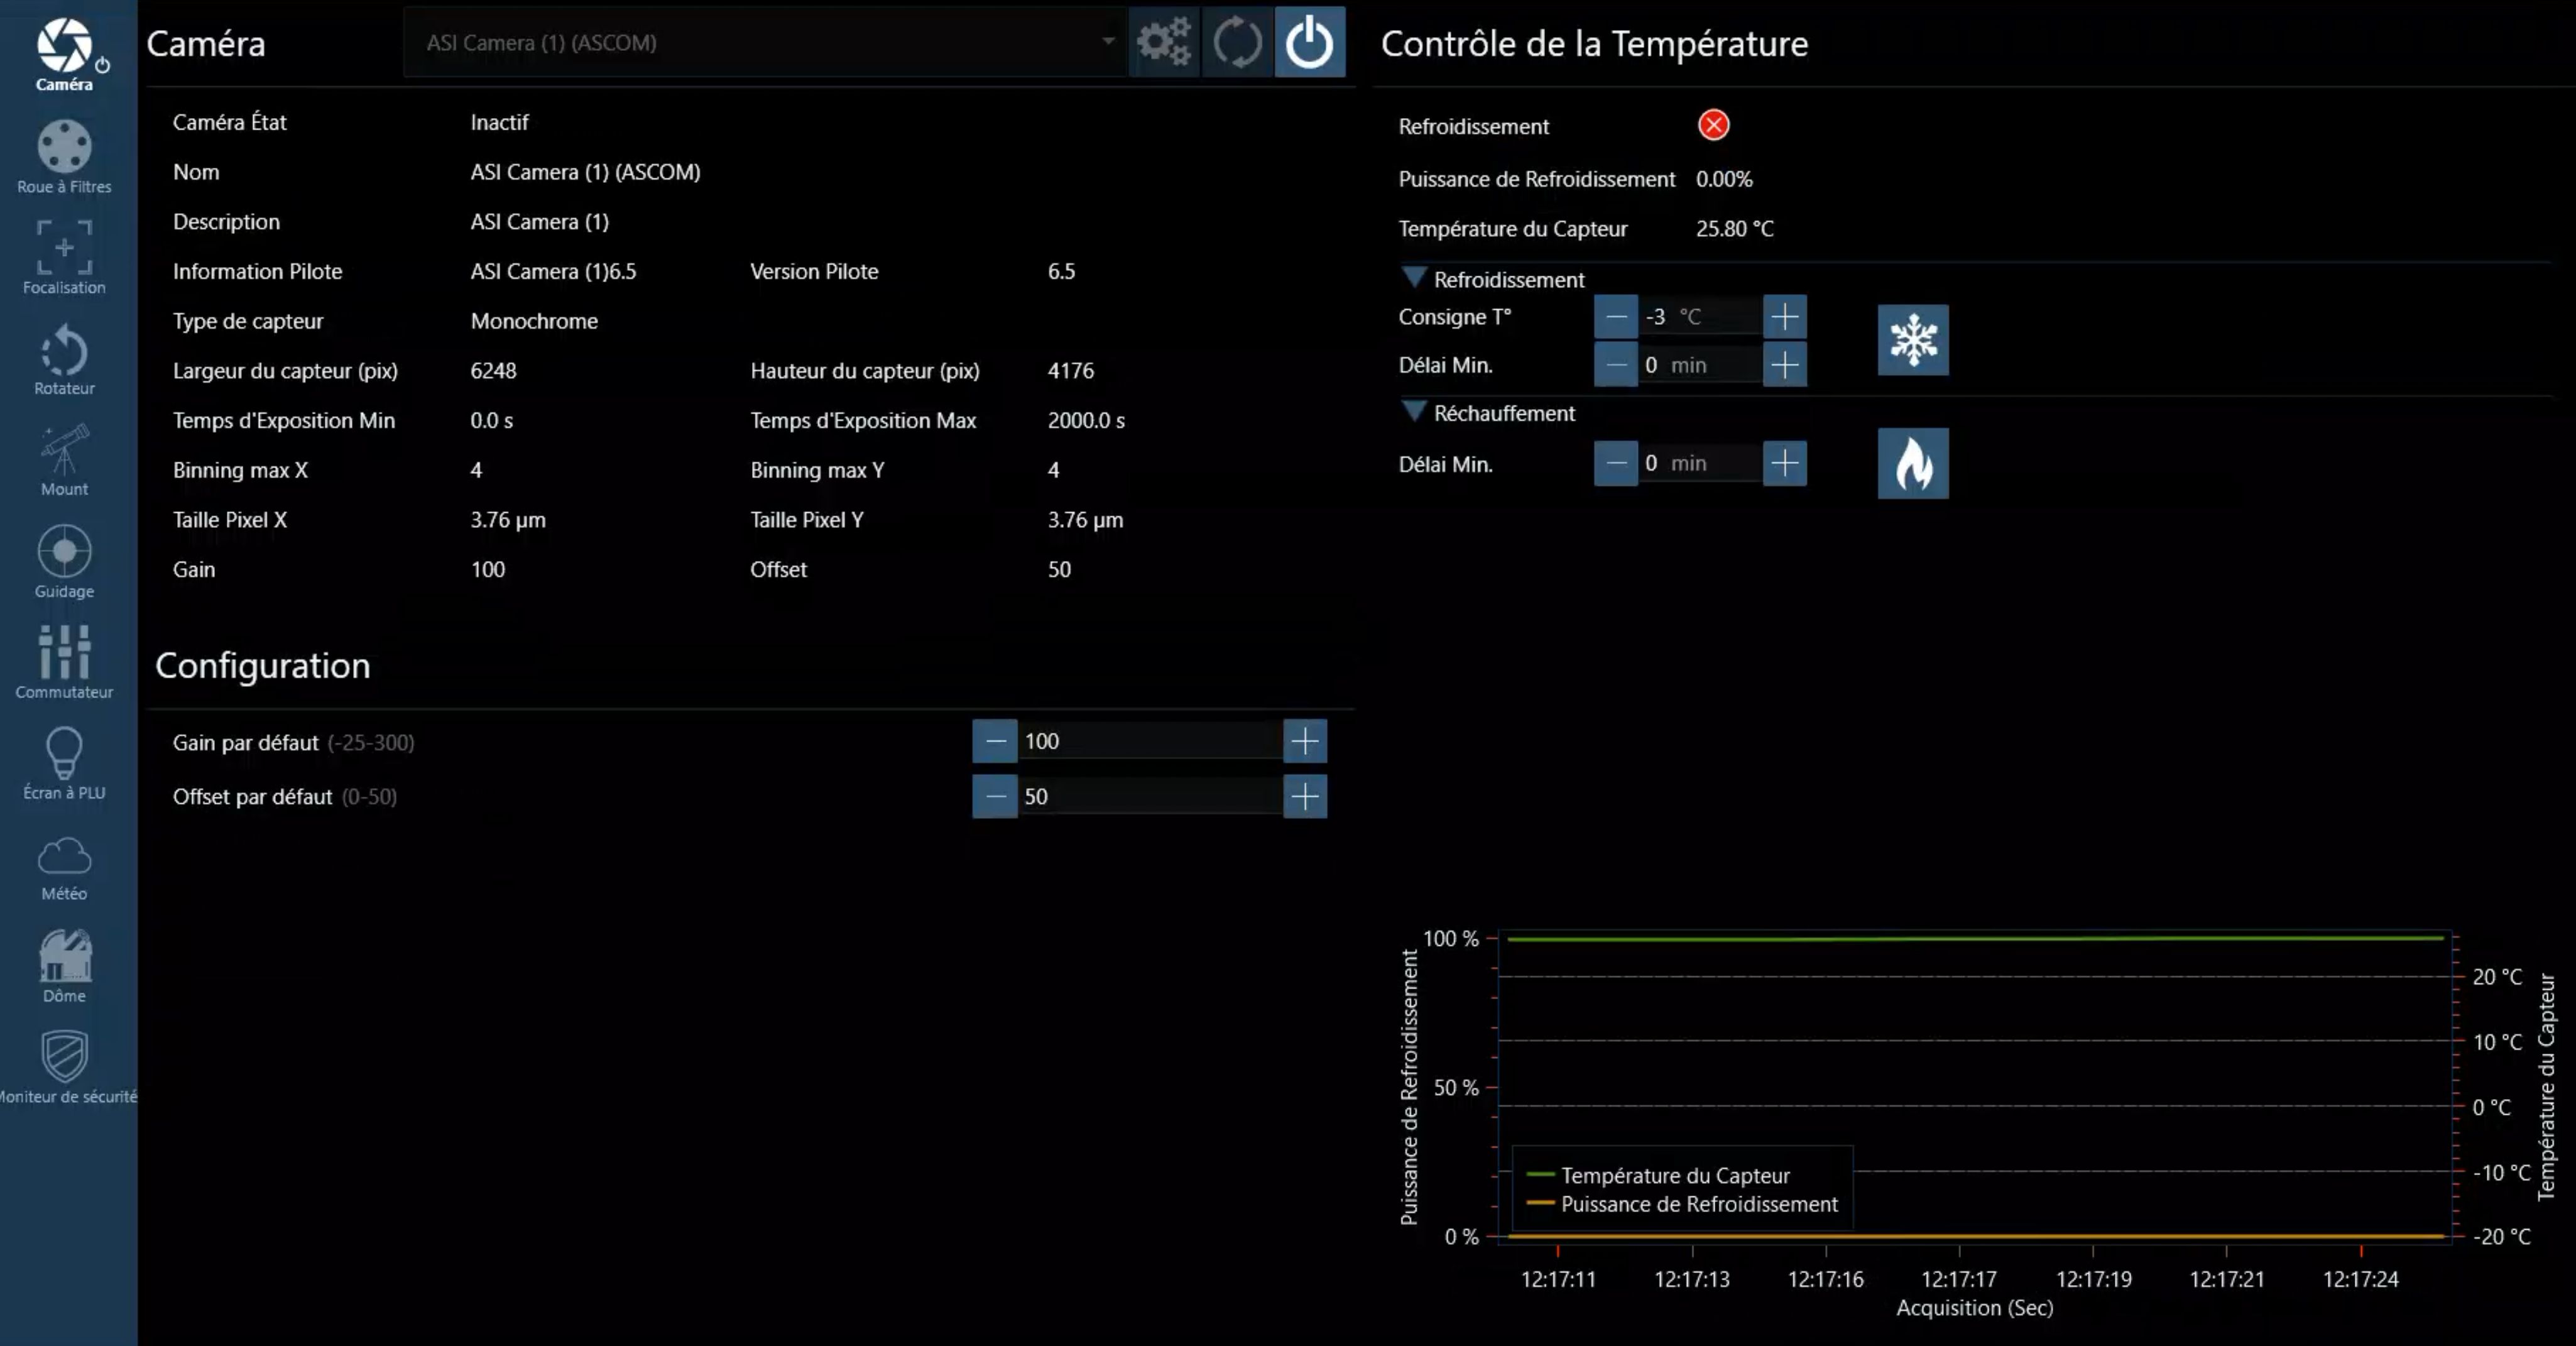Open camera driver settings gears

1164,43
